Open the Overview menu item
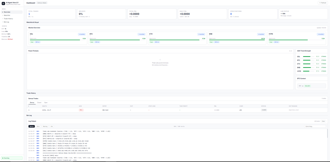Viewport: 330px width, 162px height. [x=12, y=12]
